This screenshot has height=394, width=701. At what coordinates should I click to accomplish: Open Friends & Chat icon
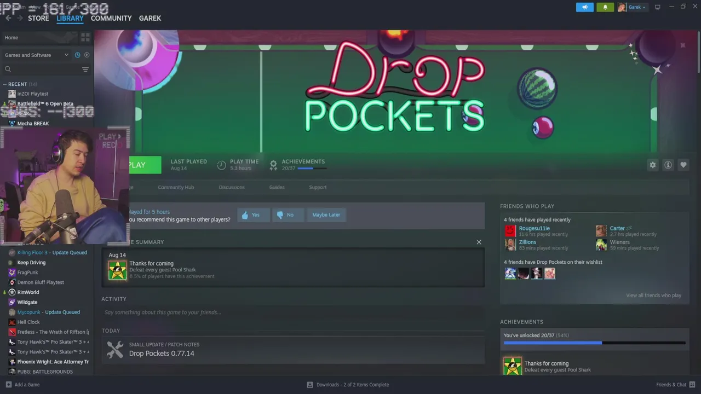tap(693, 385)
